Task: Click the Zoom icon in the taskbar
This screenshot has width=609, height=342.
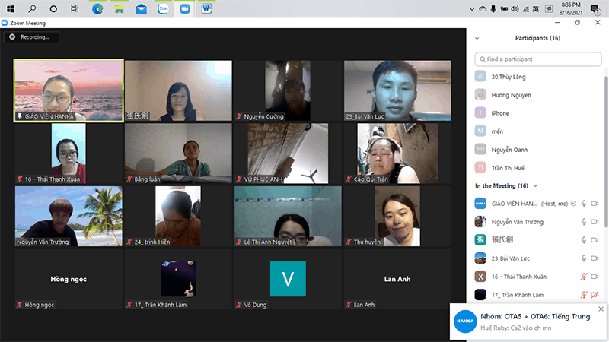Action: coord(185,9)
